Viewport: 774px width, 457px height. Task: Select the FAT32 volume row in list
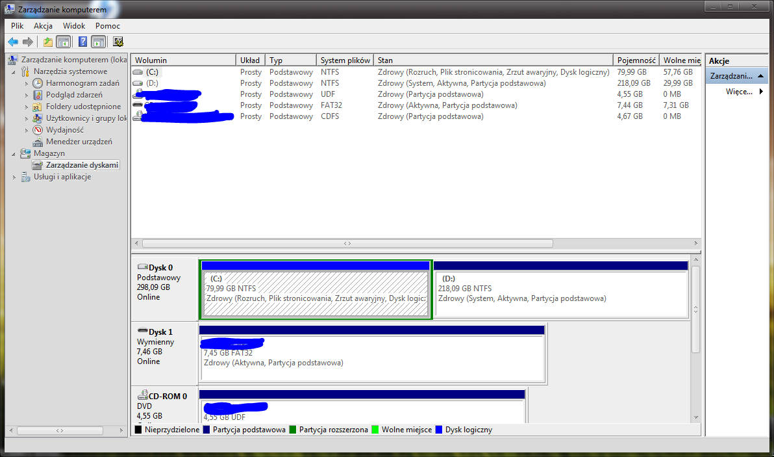point(416,105)
